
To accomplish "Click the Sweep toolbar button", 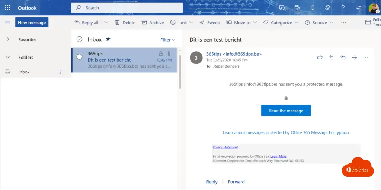I will tap(210, 23).
